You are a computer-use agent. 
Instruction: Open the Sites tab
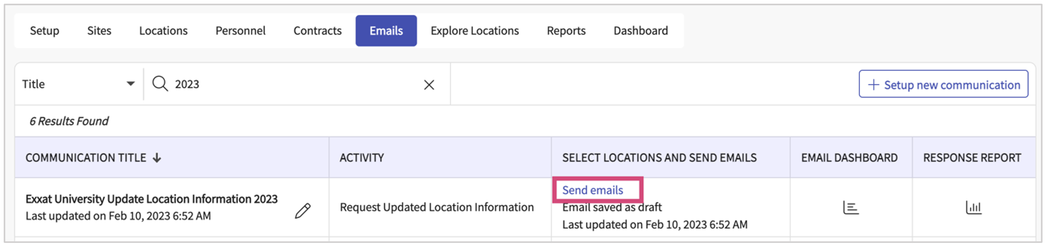click(x=99, y=31)
